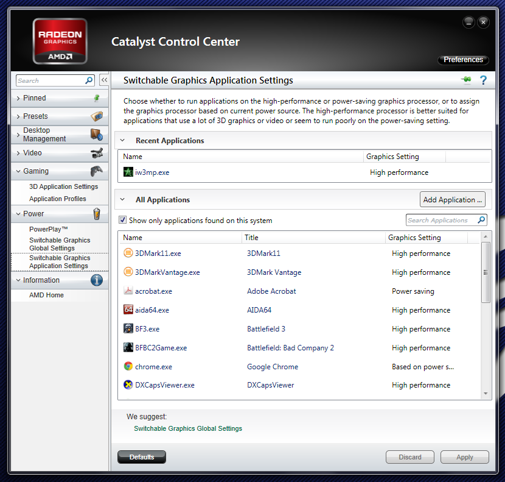Click the 3DMark11.exe orange icon

[128, 253]
